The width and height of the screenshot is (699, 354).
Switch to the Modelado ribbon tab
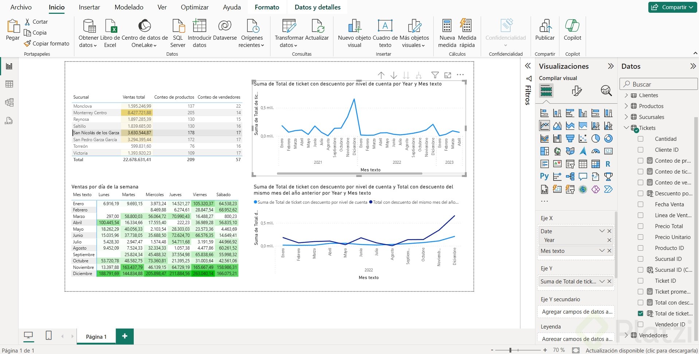129,7
